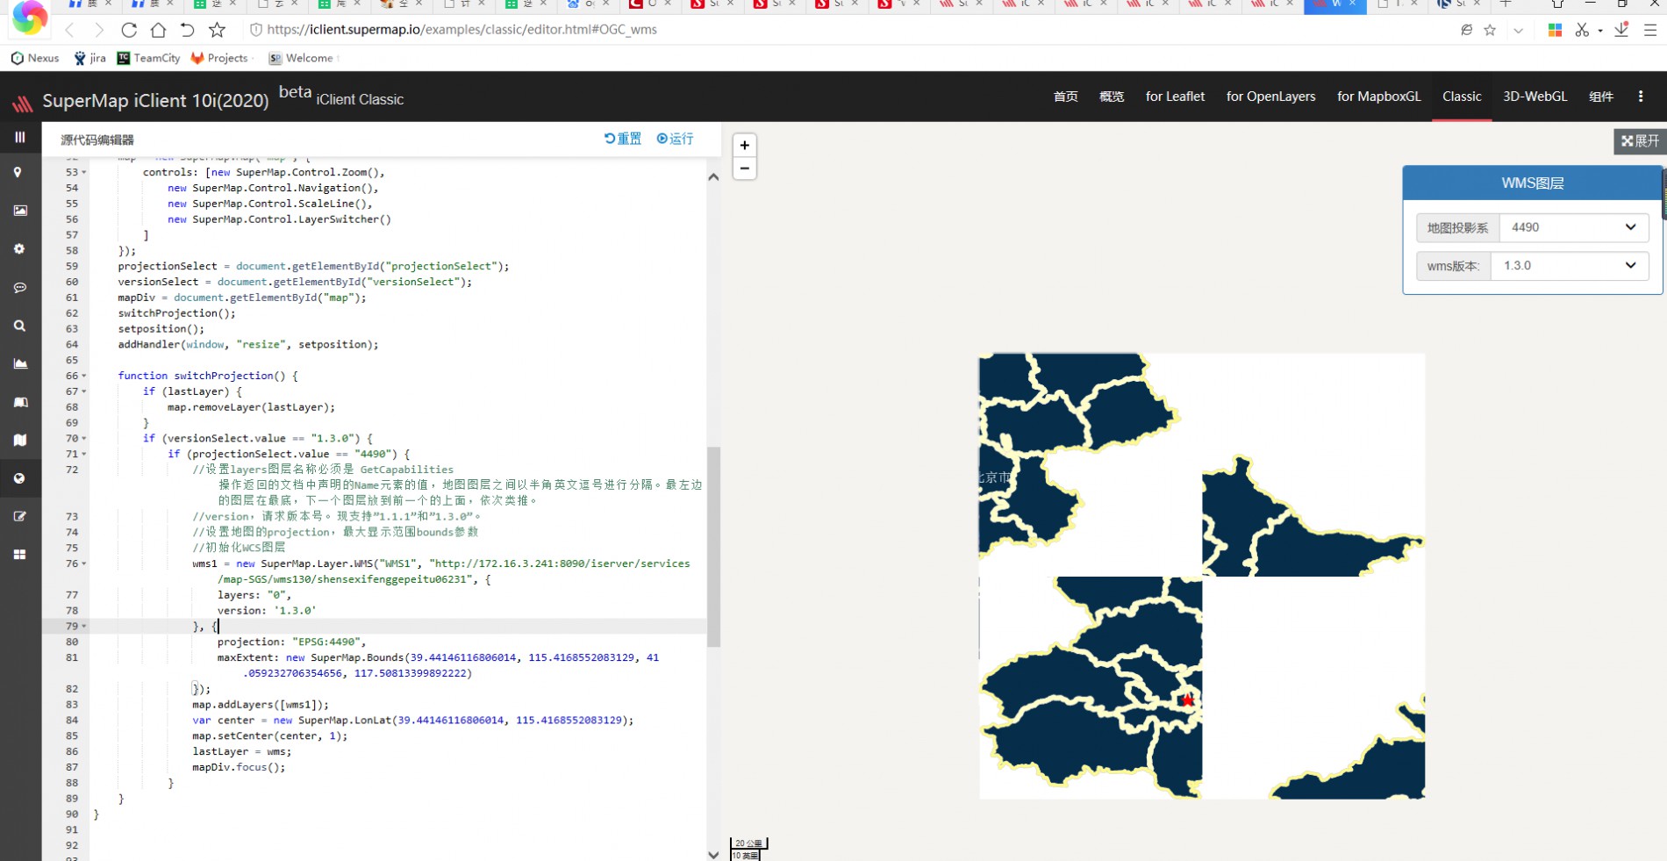Click the code editor scrollbar up arrow
1667x861 pixels.
point(713,177)
